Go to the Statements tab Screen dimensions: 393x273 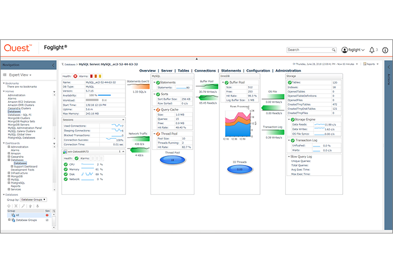[x=231, y=71]
